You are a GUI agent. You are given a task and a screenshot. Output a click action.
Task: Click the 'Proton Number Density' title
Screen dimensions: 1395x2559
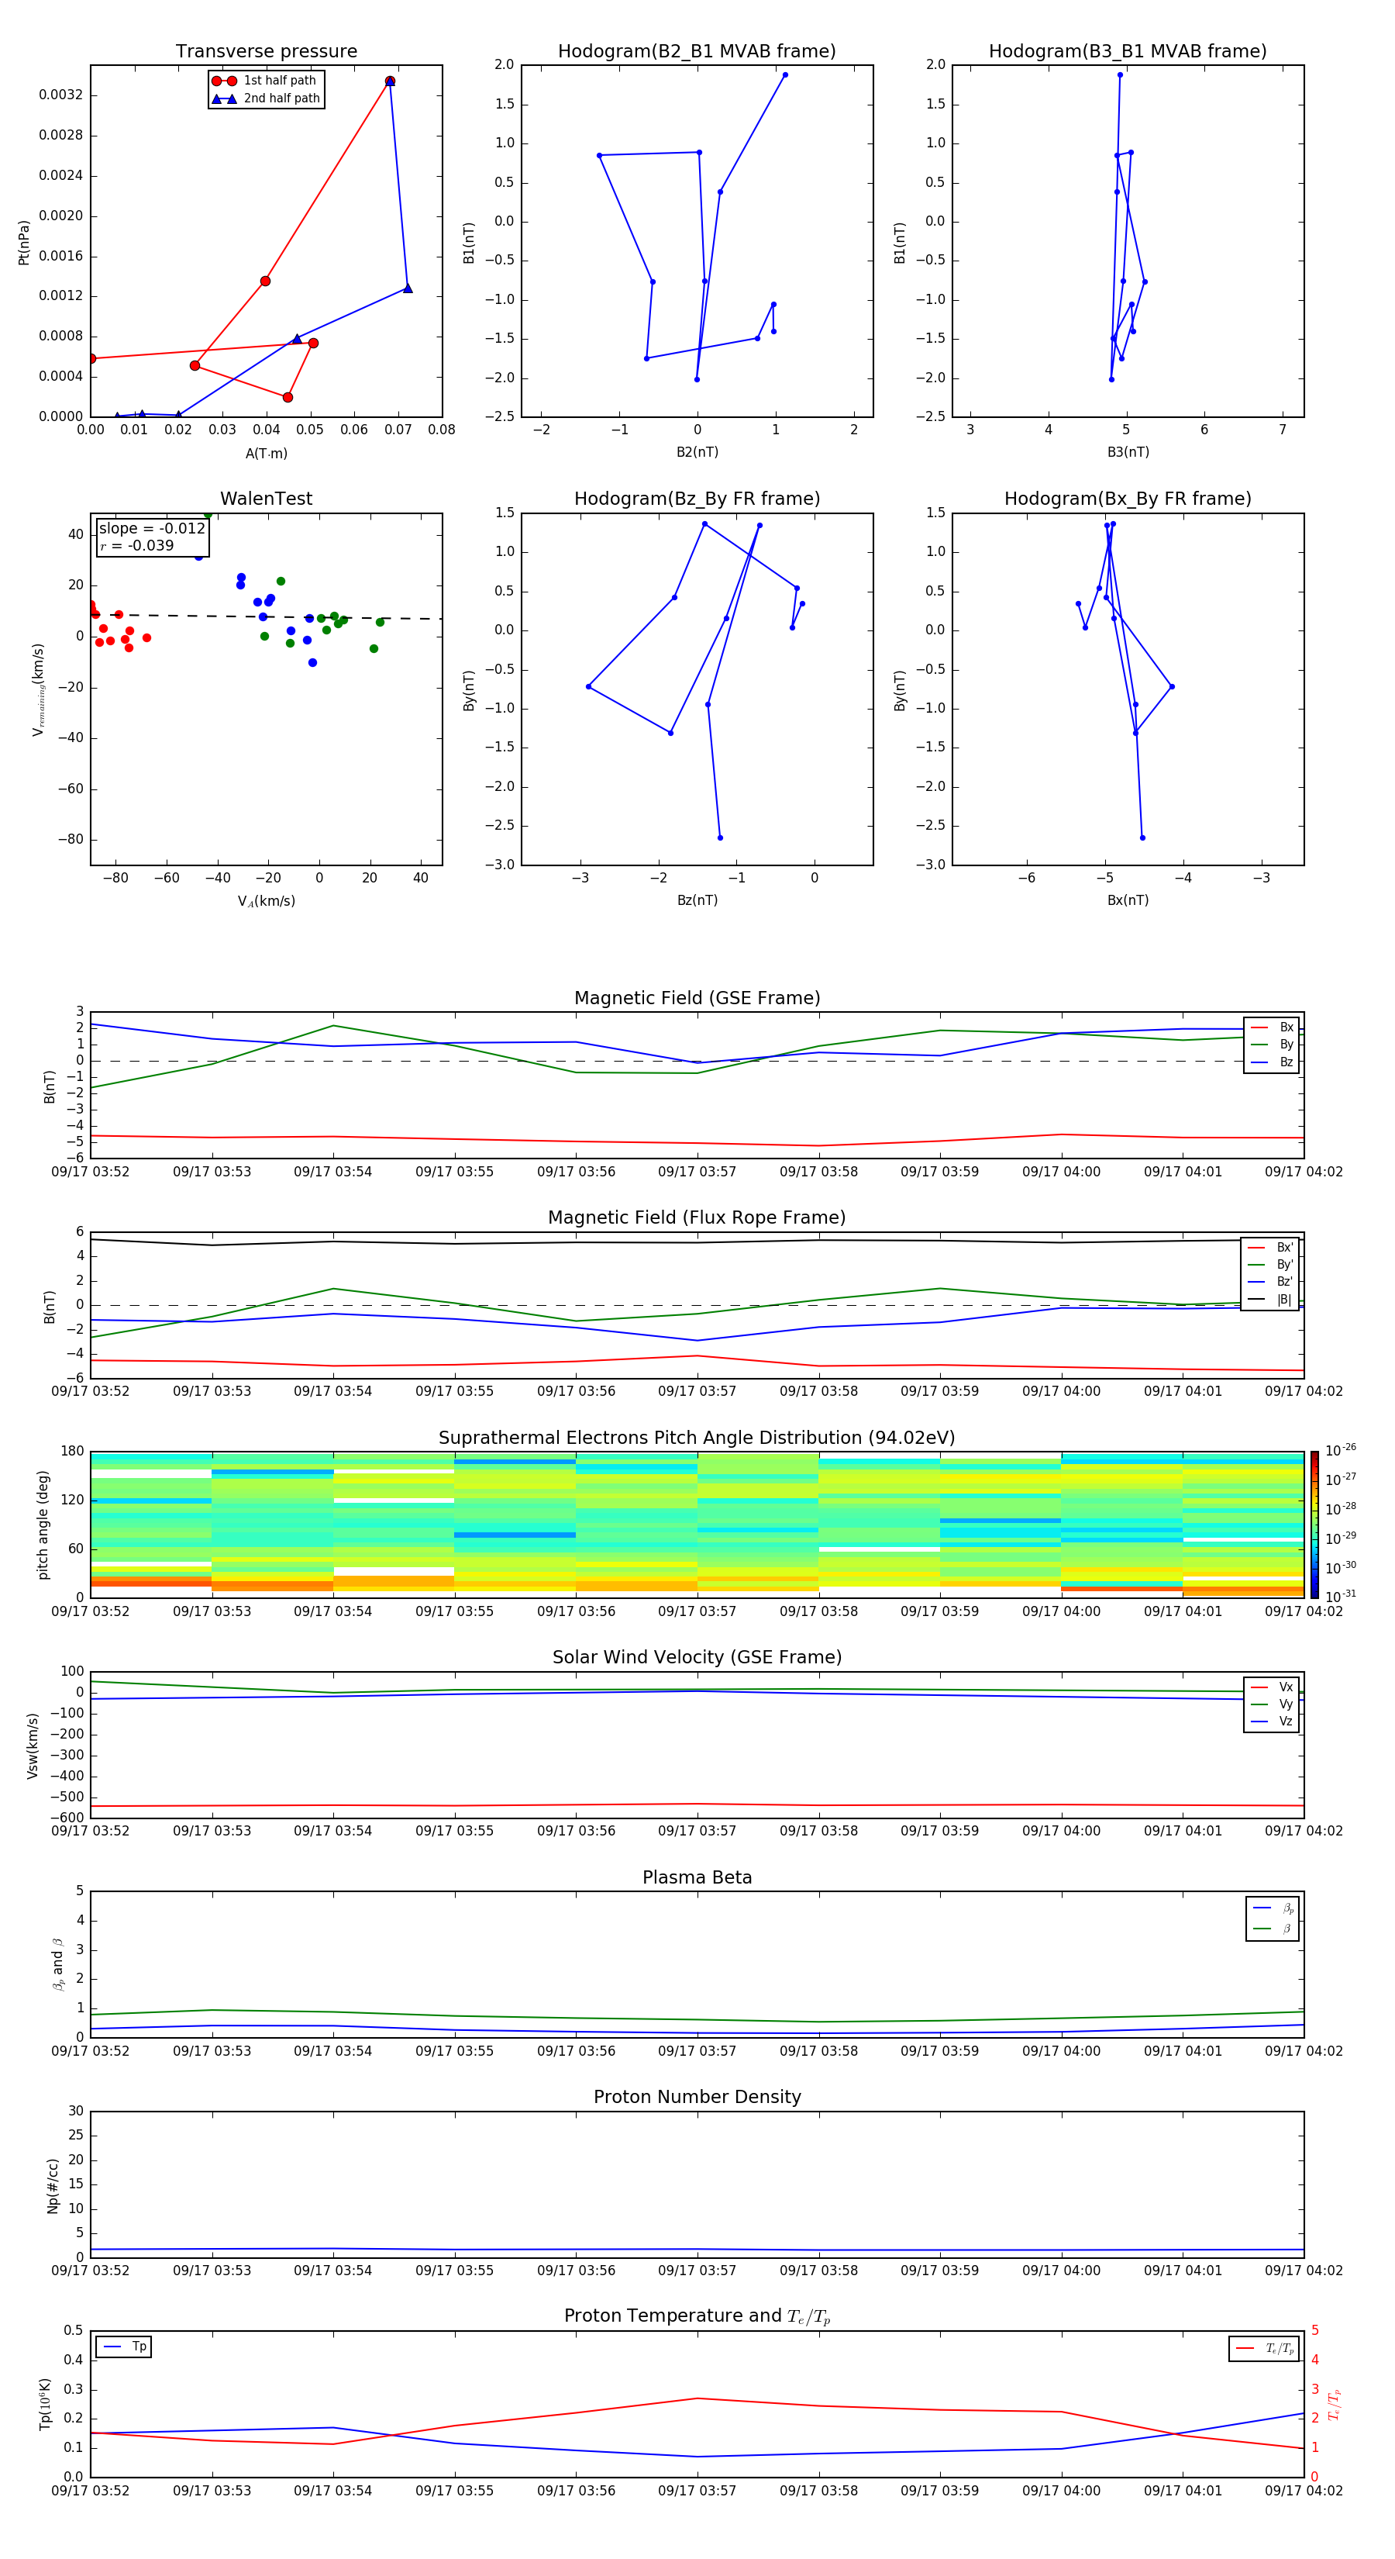point(697,2097)
